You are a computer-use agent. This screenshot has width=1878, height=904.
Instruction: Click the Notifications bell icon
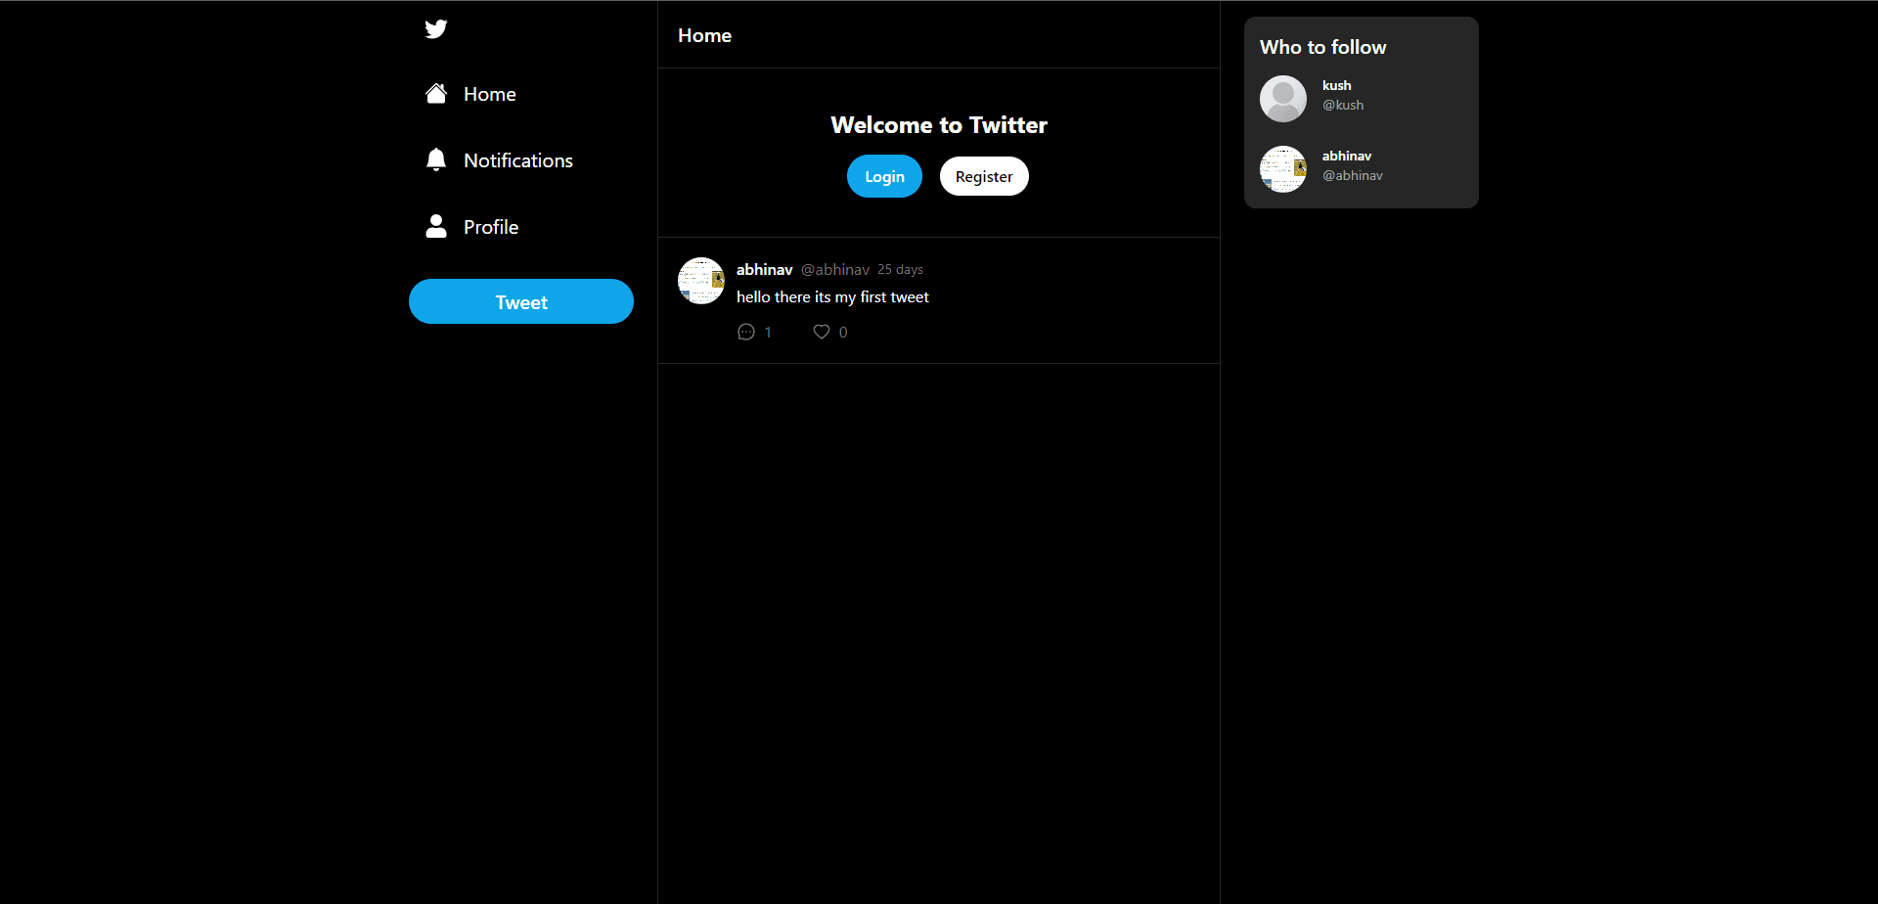tap(436, 160)
